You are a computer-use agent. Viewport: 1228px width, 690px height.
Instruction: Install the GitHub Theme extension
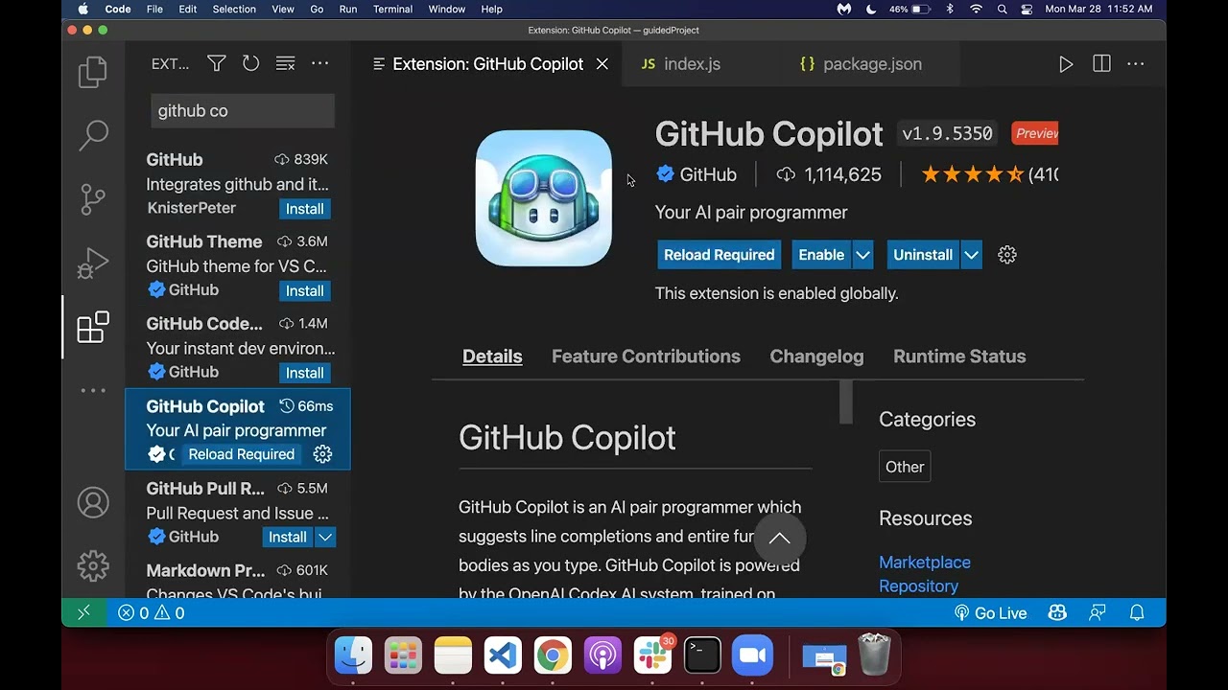(x=304, y=290)
